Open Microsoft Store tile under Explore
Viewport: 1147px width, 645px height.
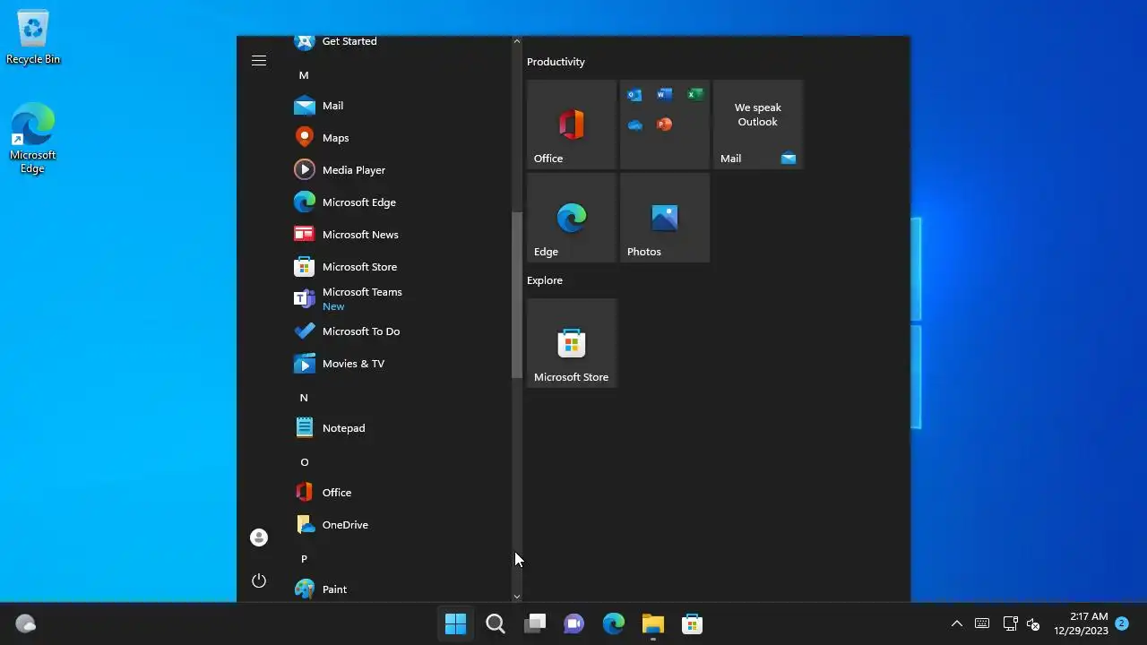coord(572,343)
